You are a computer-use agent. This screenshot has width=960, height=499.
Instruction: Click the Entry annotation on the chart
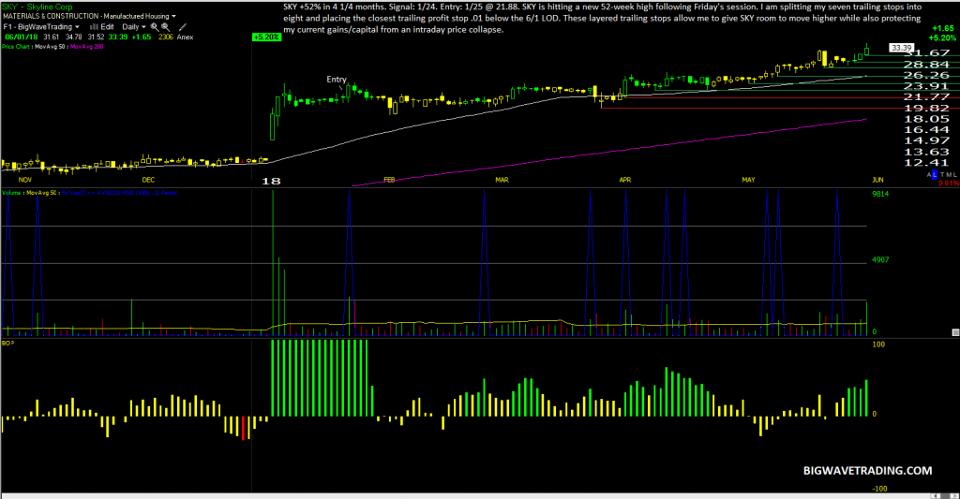pyautogui.click(x=337, y=80)
